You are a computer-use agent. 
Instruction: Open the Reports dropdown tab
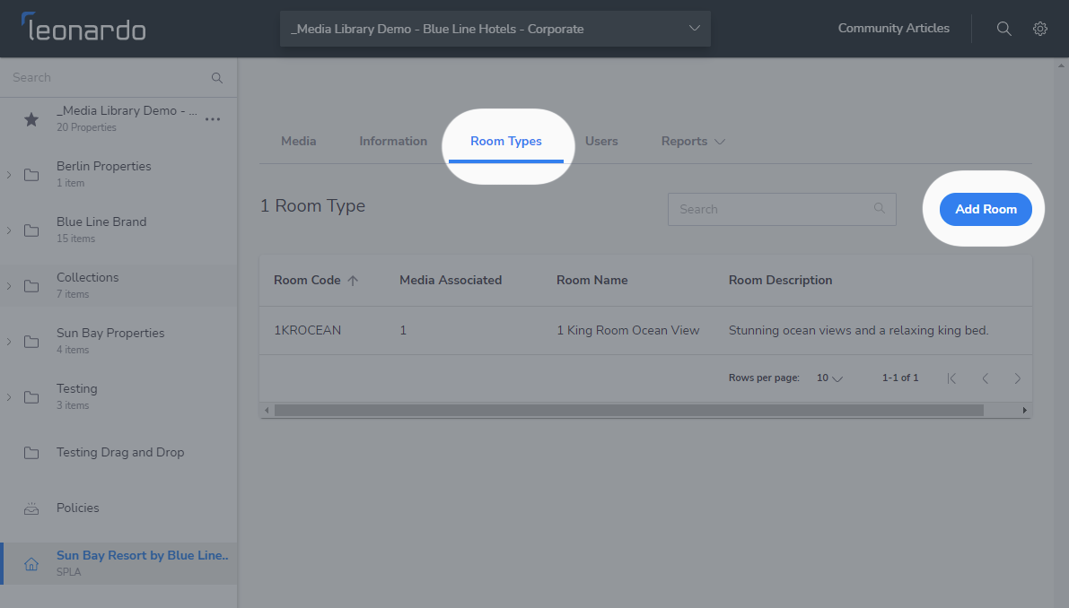click(693, 141)
